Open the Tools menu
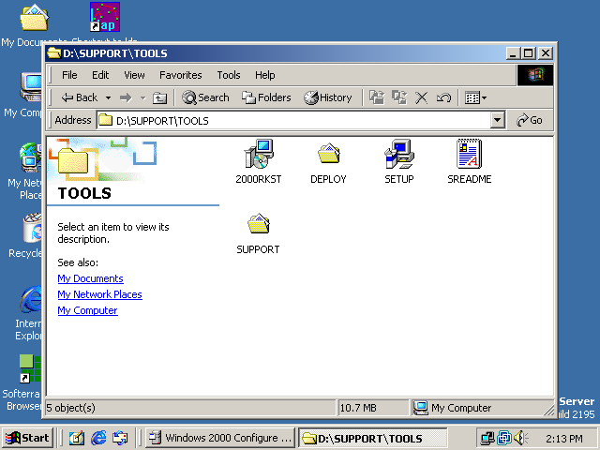600x450 pixels. (229, 75)
